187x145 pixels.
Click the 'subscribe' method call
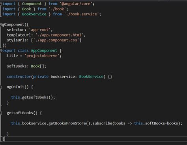pos(102,123)
